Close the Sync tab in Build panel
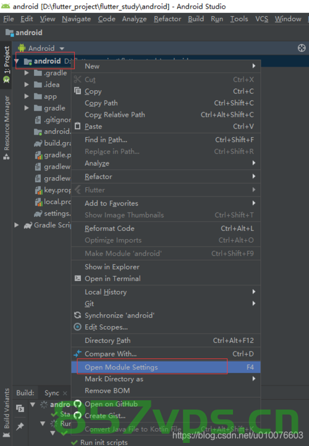 [65, 393]
